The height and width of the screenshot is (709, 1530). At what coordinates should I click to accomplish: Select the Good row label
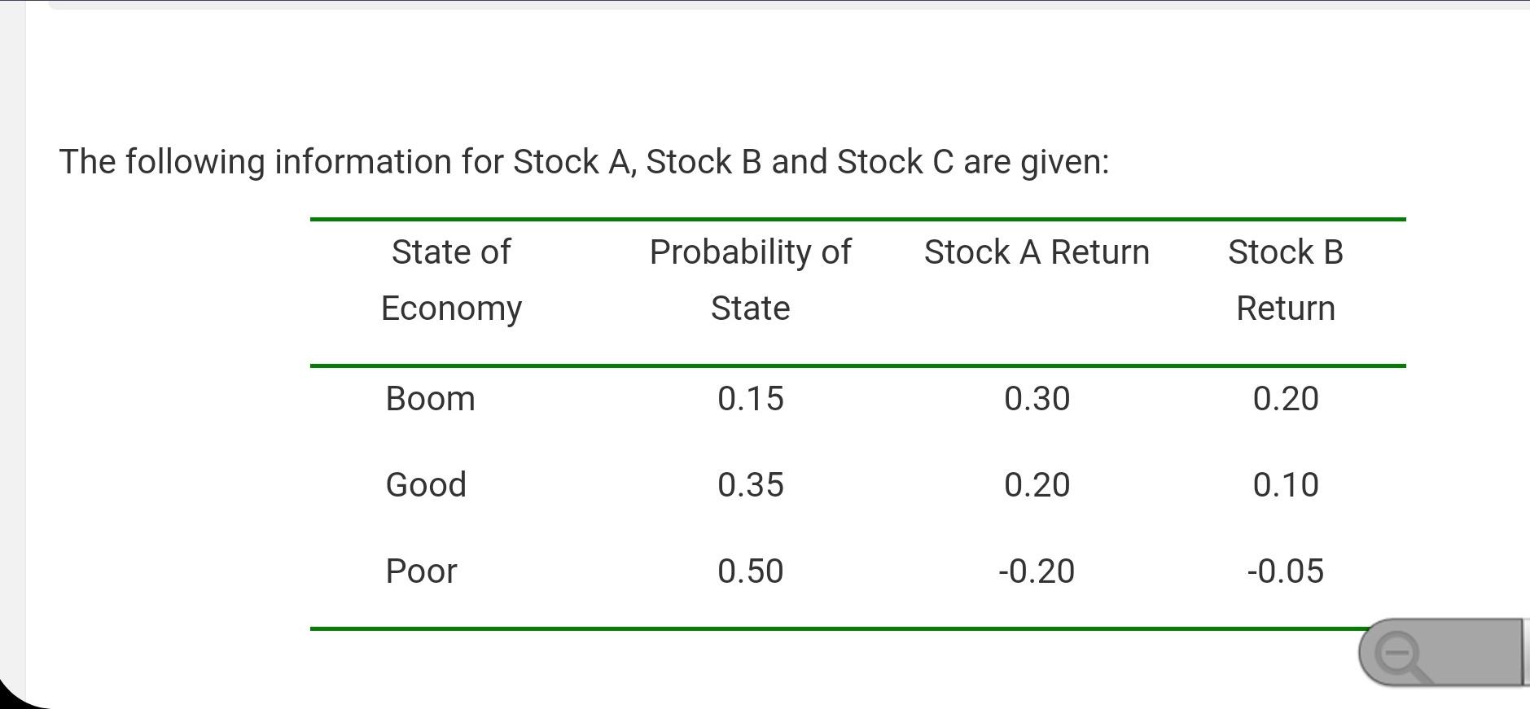426,485
